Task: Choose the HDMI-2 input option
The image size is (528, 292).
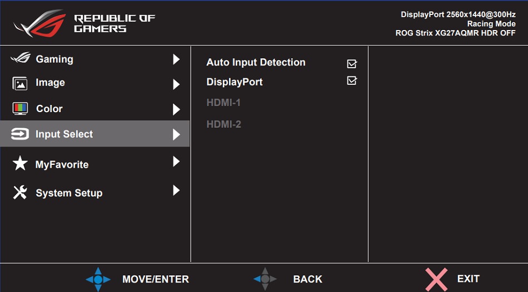Action: 223,124
